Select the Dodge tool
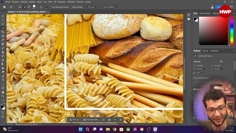236x133 pixels. tap(3, 72)
